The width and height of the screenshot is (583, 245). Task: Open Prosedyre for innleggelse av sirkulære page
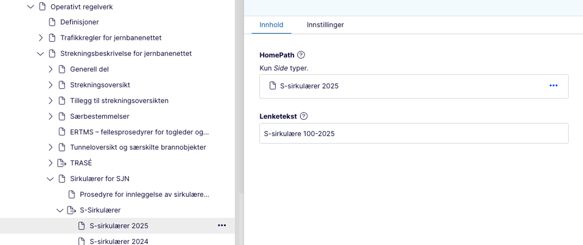[x=144, y=194]
